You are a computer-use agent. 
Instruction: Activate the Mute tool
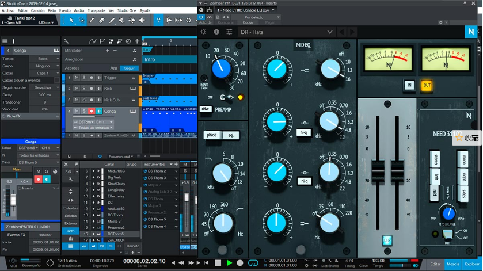point(121,20)
